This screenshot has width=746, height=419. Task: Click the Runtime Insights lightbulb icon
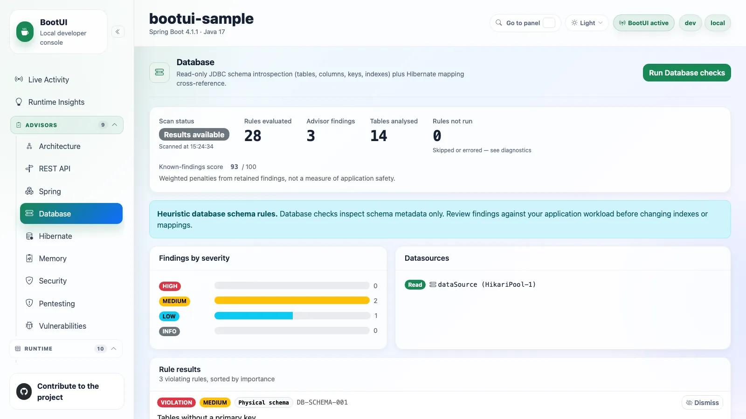[x=19, y=101]
